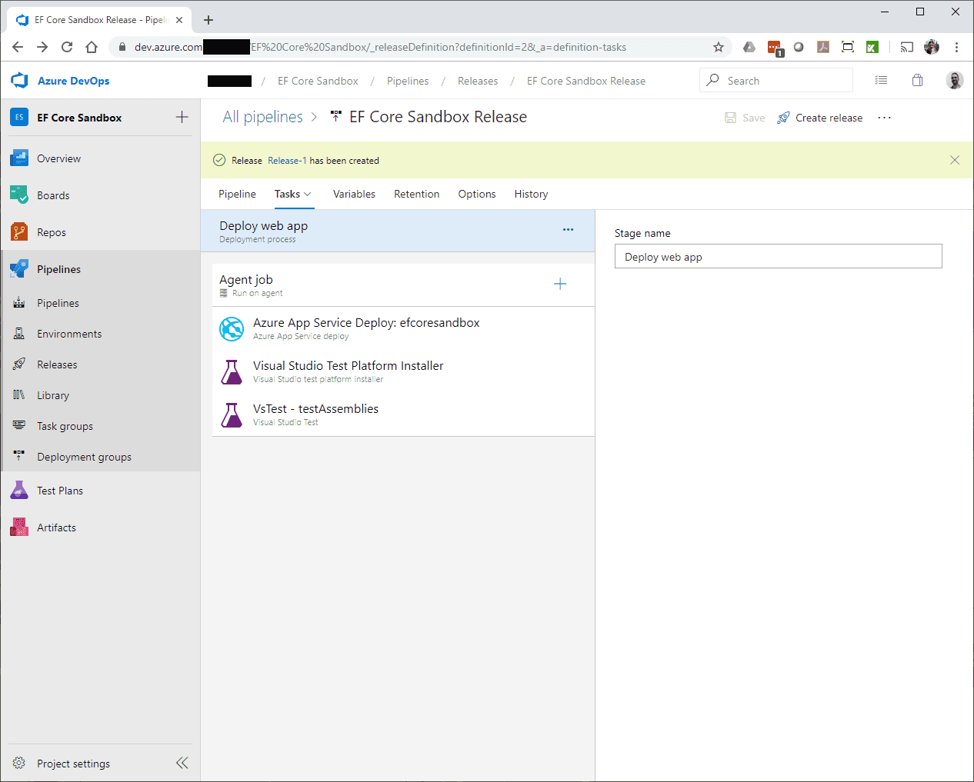
Task: Click the Azure DevOps logo icon
Action: point(19,81)
